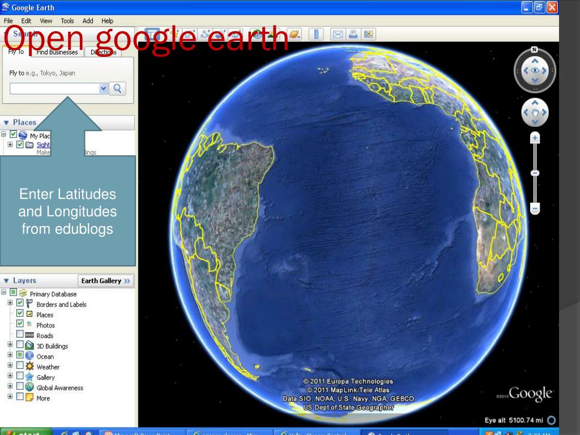Image resolution: width=580 pixels, height=435 pixels.
Task: Expand the 3D Buildings node
Action: tap(10, 344)
